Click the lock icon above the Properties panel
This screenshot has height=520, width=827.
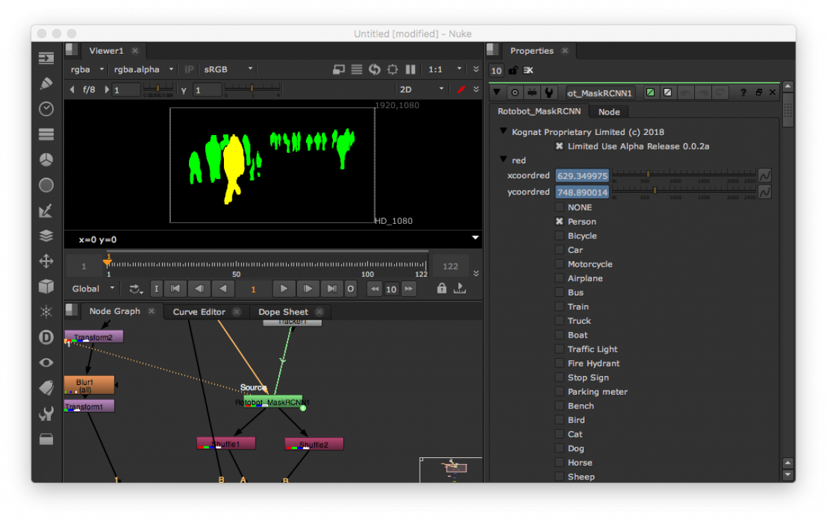[x=513, y=71]
